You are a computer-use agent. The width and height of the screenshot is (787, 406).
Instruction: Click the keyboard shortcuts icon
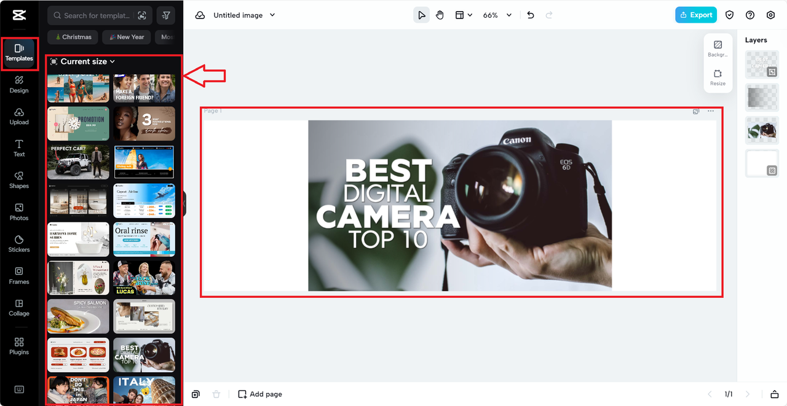[19, 389]
